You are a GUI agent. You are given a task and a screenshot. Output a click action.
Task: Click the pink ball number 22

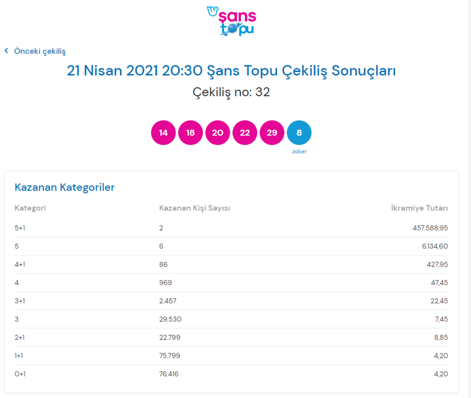point(245,133)
